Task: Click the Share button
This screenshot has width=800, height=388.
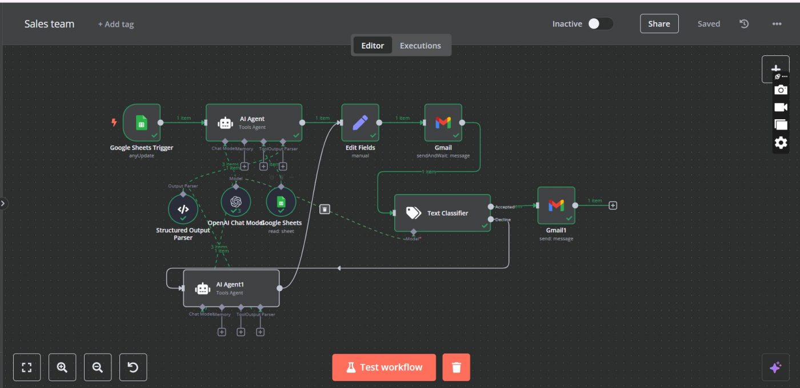Action: coord(659,24)
